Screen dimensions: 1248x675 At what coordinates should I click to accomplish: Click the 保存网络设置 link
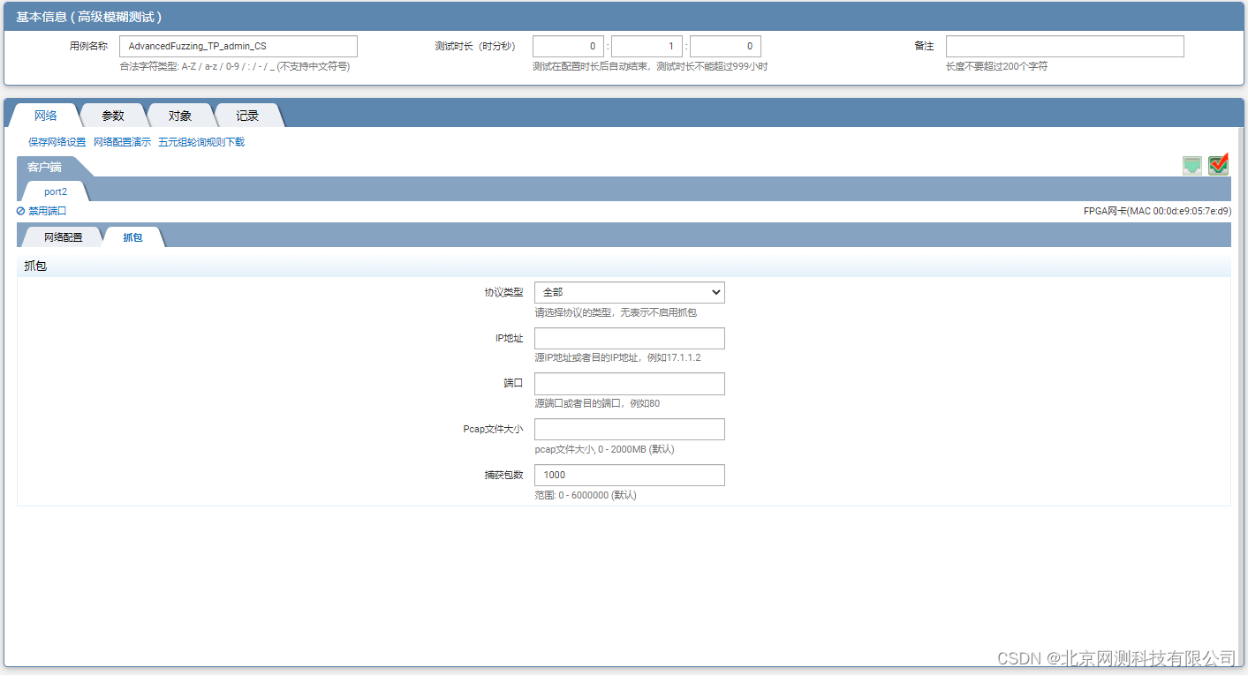[x=57, y=142]
